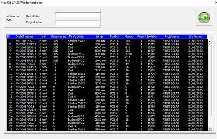Click the PV Verbinder column header
The image size is (217, 139).
[x=77, y=36]
